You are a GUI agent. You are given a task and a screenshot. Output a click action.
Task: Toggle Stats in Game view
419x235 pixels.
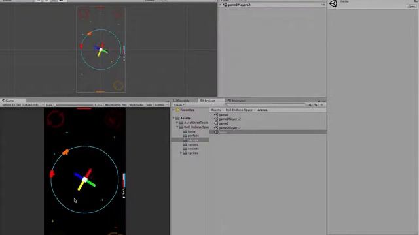[149, 105]
